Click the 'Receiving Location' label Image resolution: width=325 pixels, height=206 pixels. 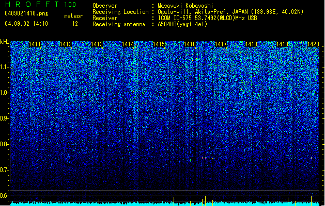(120, 12)
